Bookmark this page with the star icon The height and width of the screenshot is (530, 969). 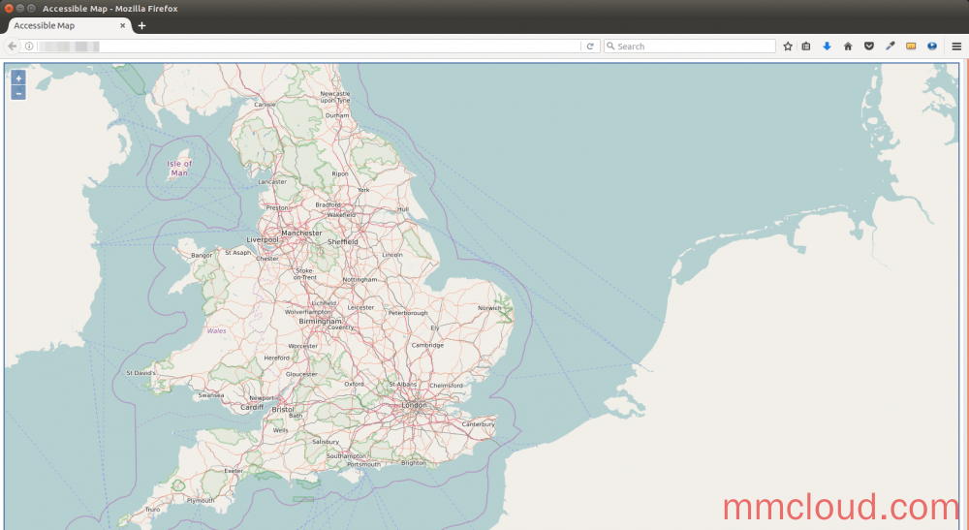[788, 47]
